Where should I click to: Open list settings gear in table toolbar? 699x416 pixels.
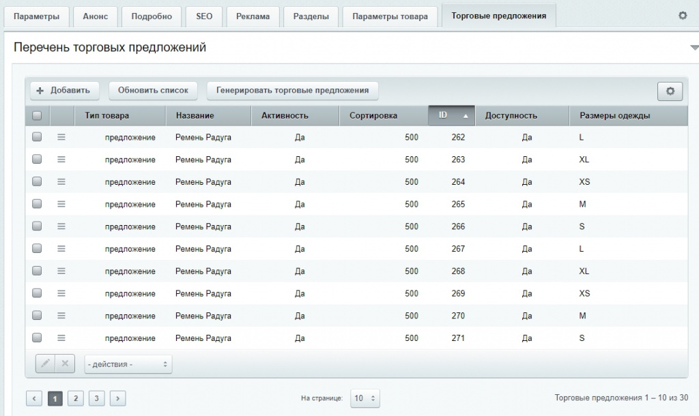click(x=670, y=91)
